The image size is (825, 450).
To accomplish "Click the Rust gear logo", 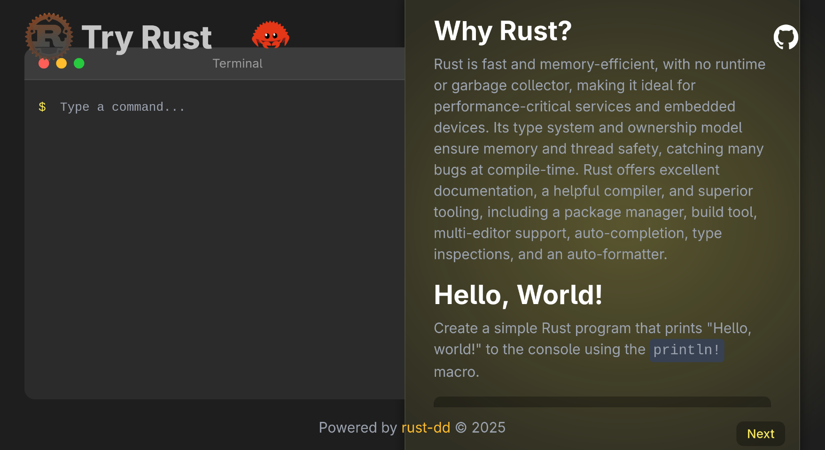I will click(x=49, y=36).
